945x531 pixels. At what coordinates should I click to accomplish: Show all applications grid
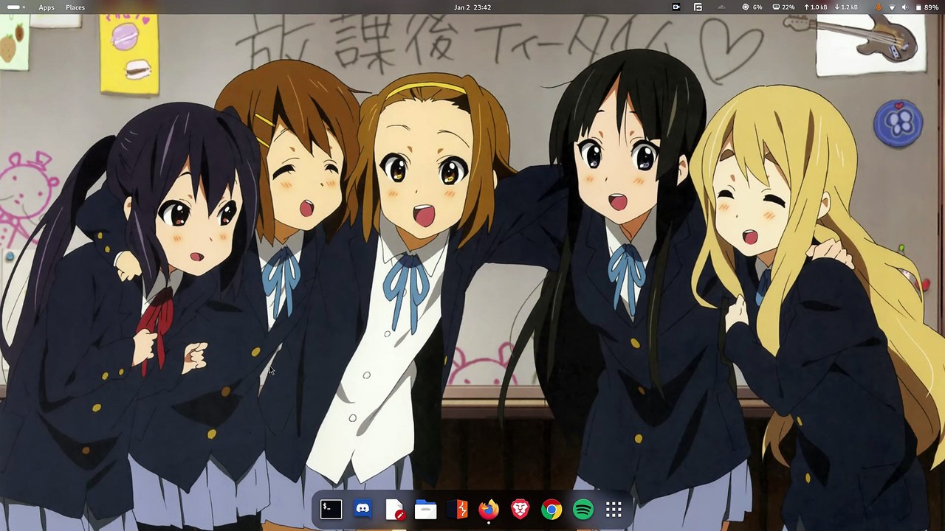pos(614,509)
